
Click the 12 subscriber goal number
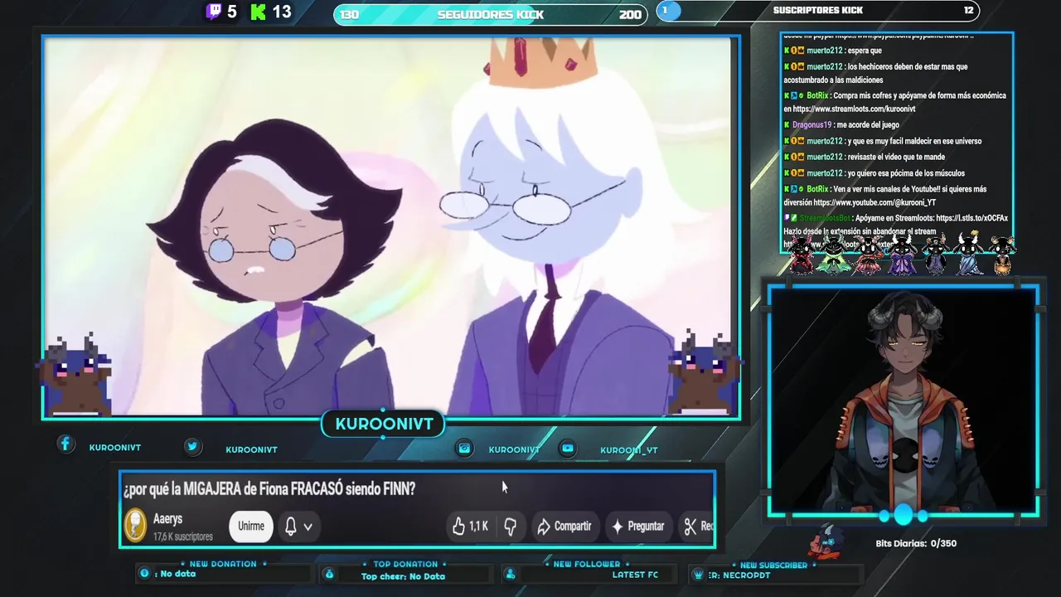click(x=969, y=10)
